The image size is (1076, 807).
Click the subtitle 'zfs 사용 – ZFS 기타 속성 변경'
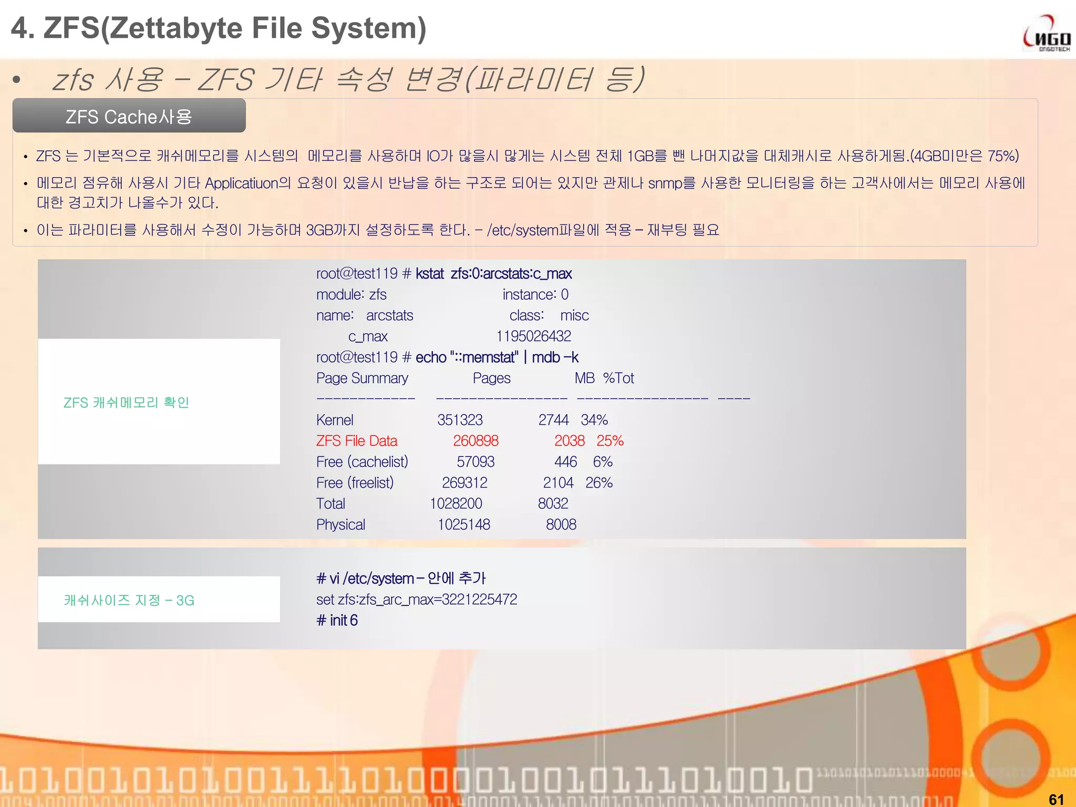348,79
